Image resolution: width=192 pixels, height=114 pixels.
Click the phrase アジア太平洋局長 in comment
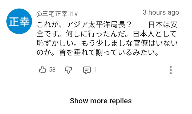pos(96,25)
